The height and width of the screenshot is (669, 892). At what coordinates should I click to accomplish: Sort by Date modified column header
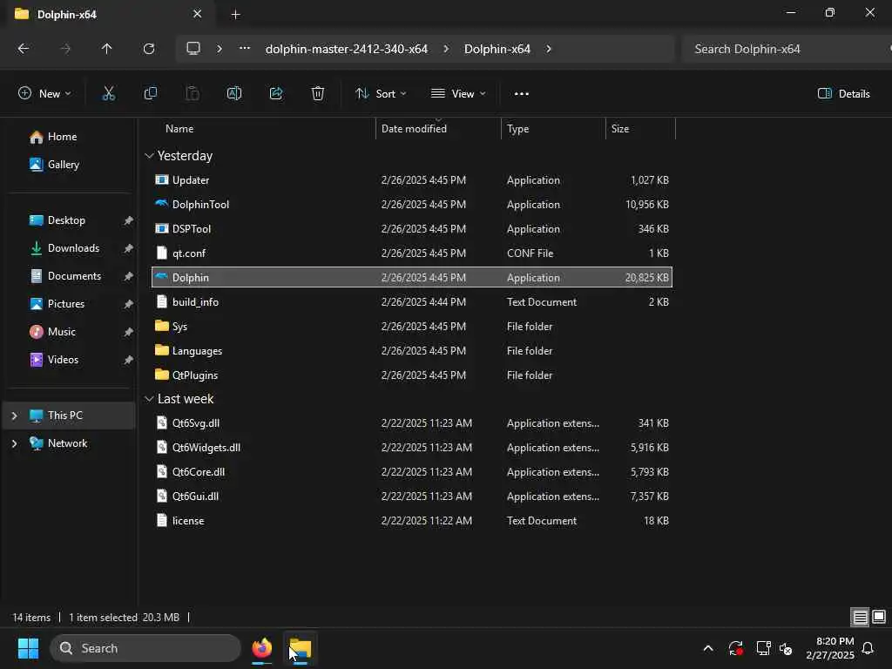coord(438,129)
